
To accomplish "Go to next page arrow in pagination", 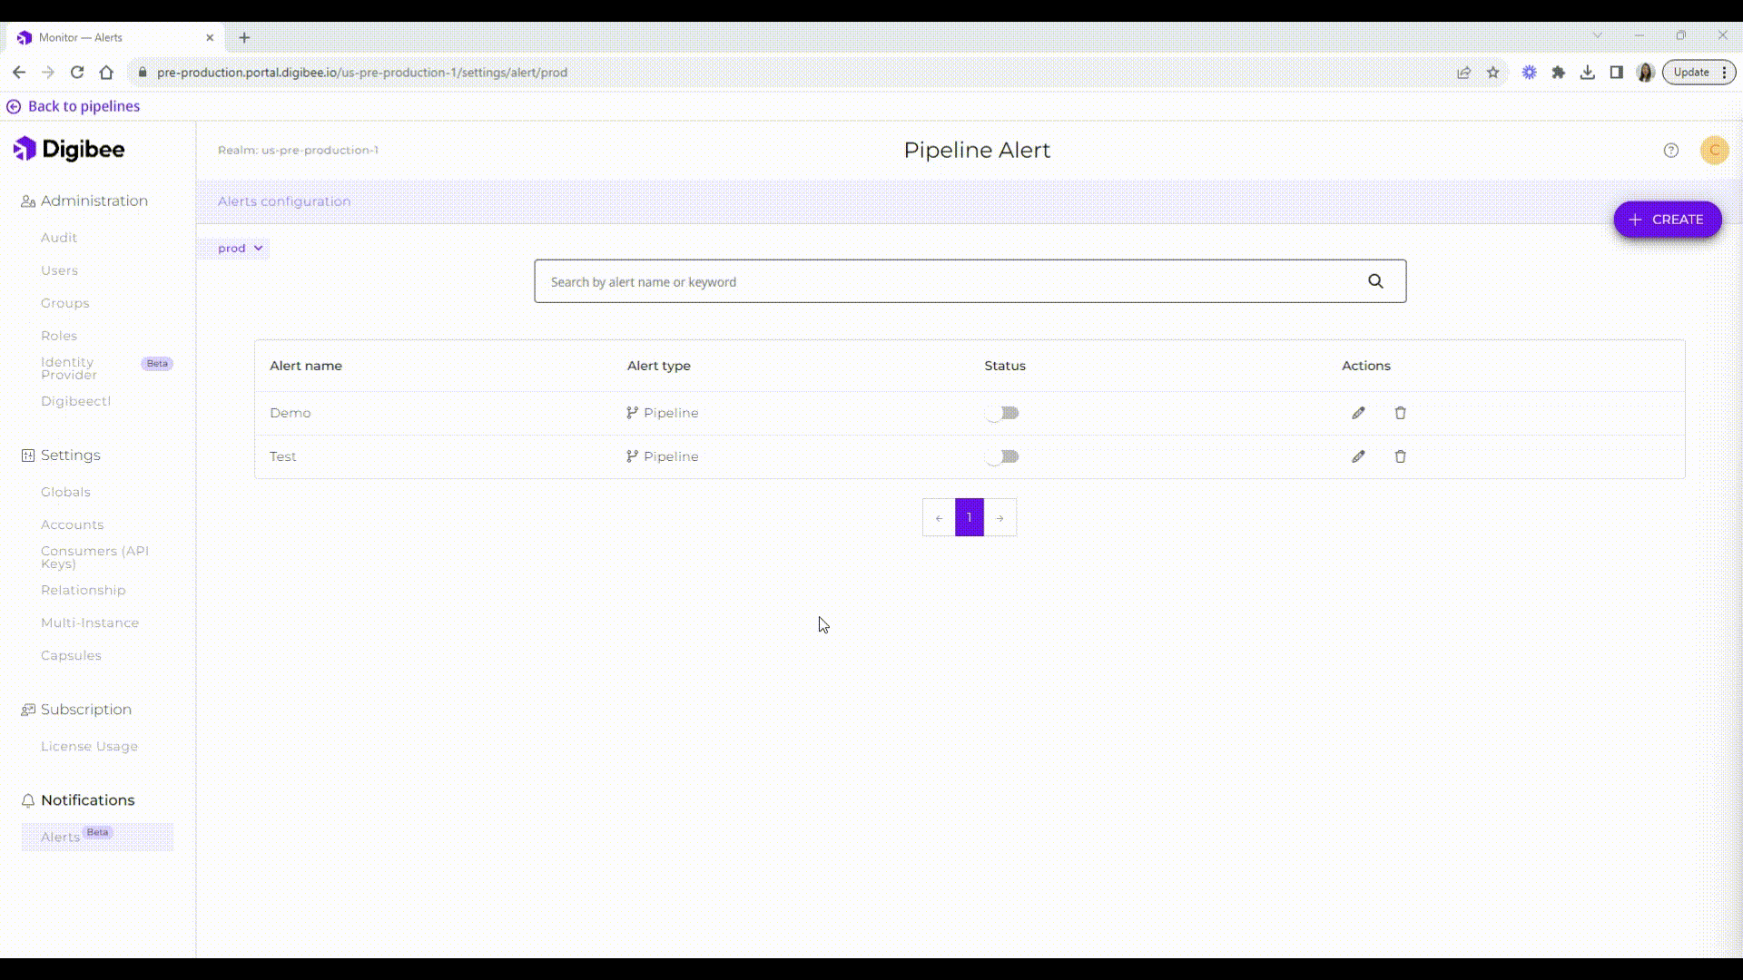I will point(1000,517).
